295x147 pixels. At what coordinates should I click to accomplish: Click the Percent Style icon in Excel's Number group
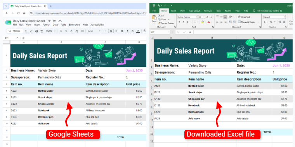271,22
